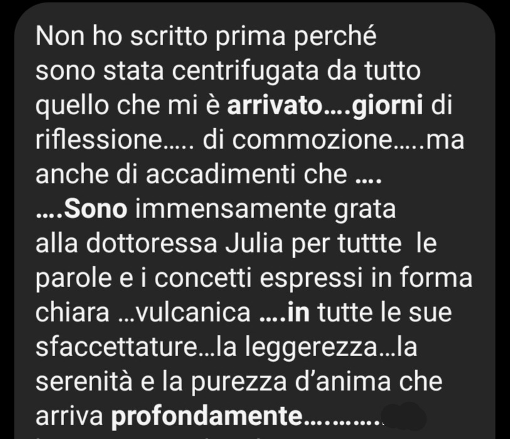Click the word 'riflessione'
Viewport: 510px width, 439px height.
tap(100, 140)
